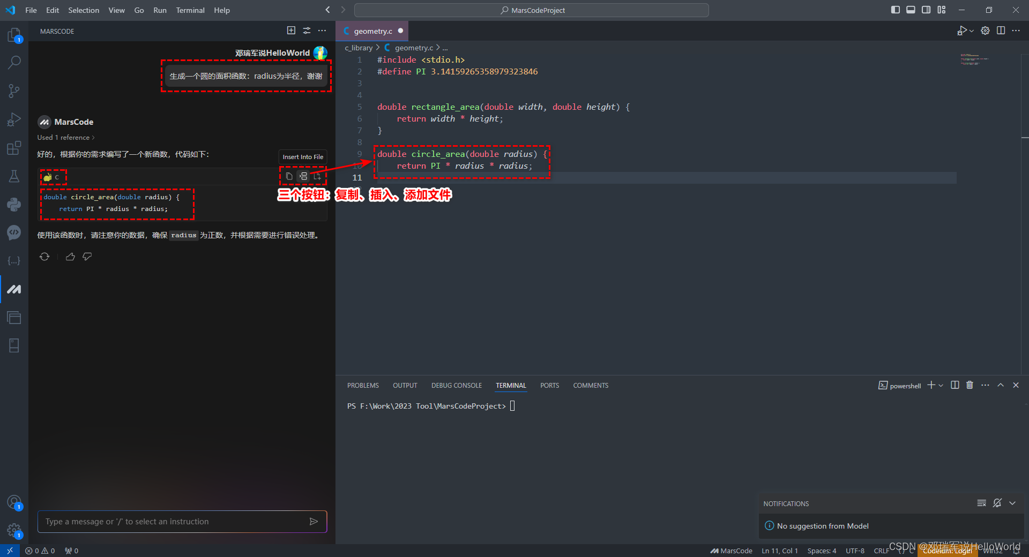This screenshot has height=557, width=1029.
Task: Open the Extensions view in activity bar
Action: [x=14, y=148]
